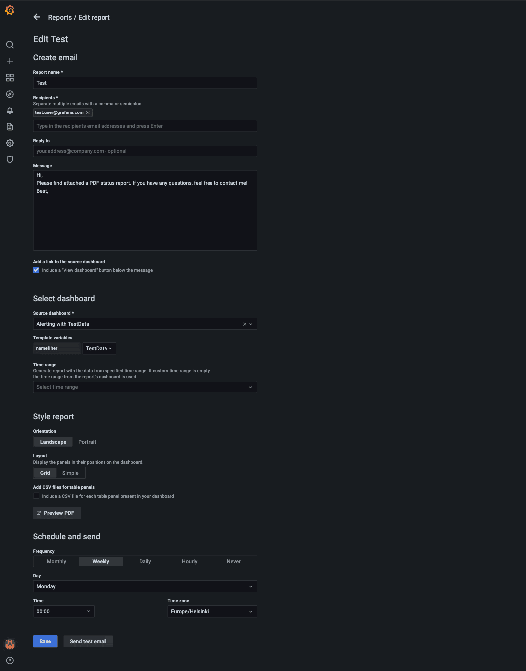The image size is (526, 671).
Task: Click the Grafana logo icon
Action: coord(10,10)
